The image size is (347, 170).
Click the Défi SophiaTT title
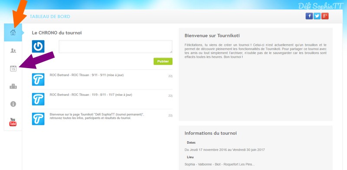point(320,6)
